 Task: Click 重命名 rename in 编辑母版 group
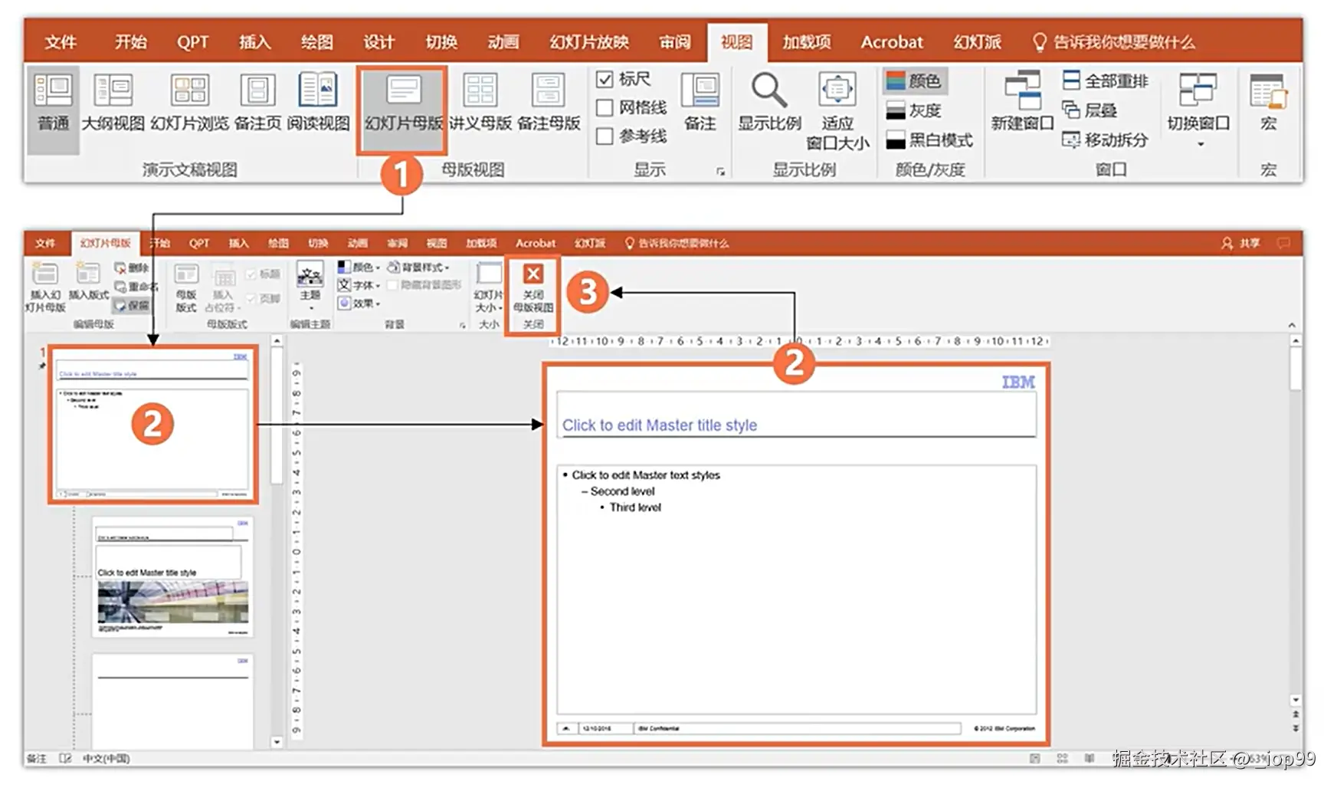pyautogui.click(x=136, y=287)
